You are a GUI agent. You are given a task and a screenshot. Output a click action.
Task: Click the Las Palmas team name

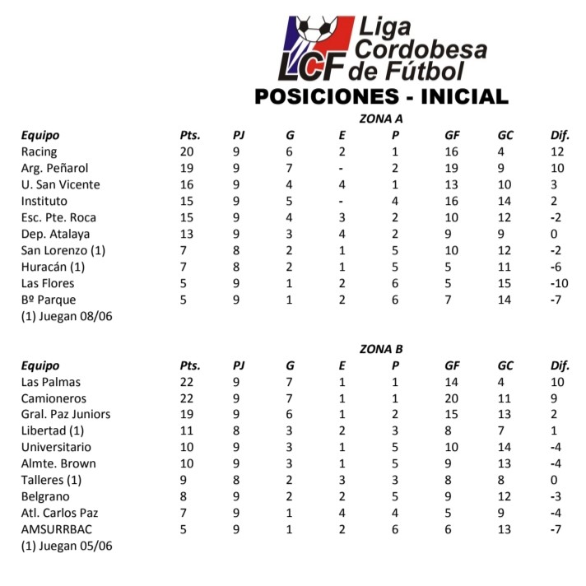coord(51,382)
